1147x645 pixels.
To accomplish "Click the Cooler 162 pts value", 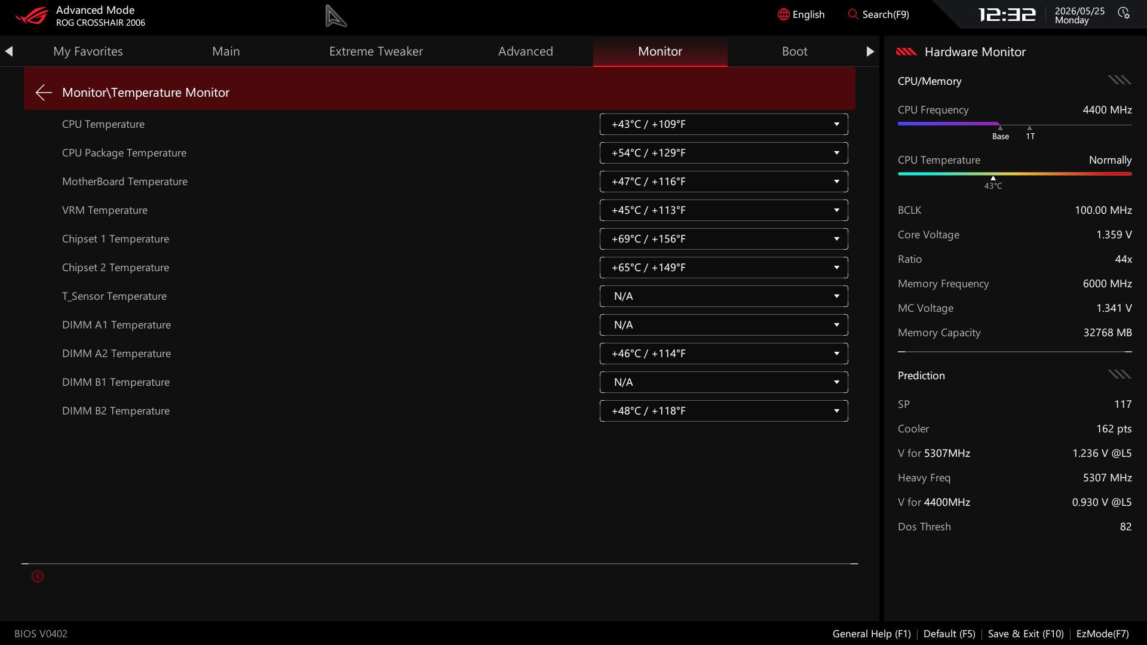I will (x=1114, y=429).
